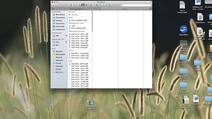Click the file list scrollbar
Image resolution: width=212 pixels, height=119 pixels.
point(92,21)
